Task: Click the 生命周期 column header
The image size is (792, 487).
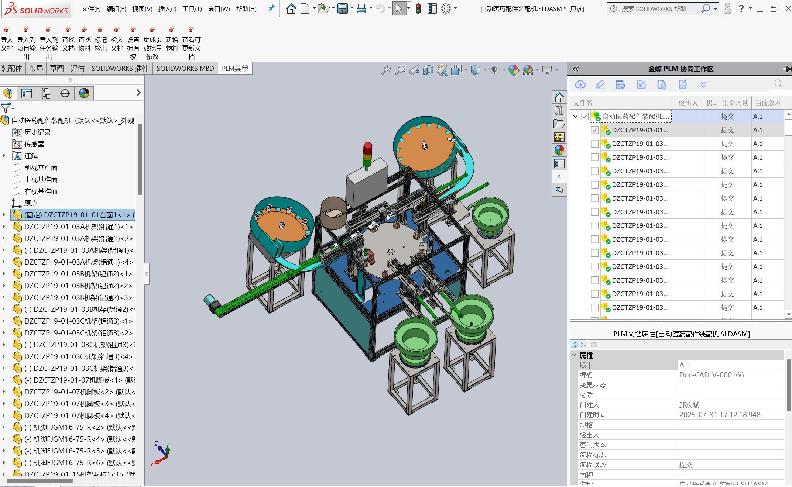Action: click(x=735, y=103)
